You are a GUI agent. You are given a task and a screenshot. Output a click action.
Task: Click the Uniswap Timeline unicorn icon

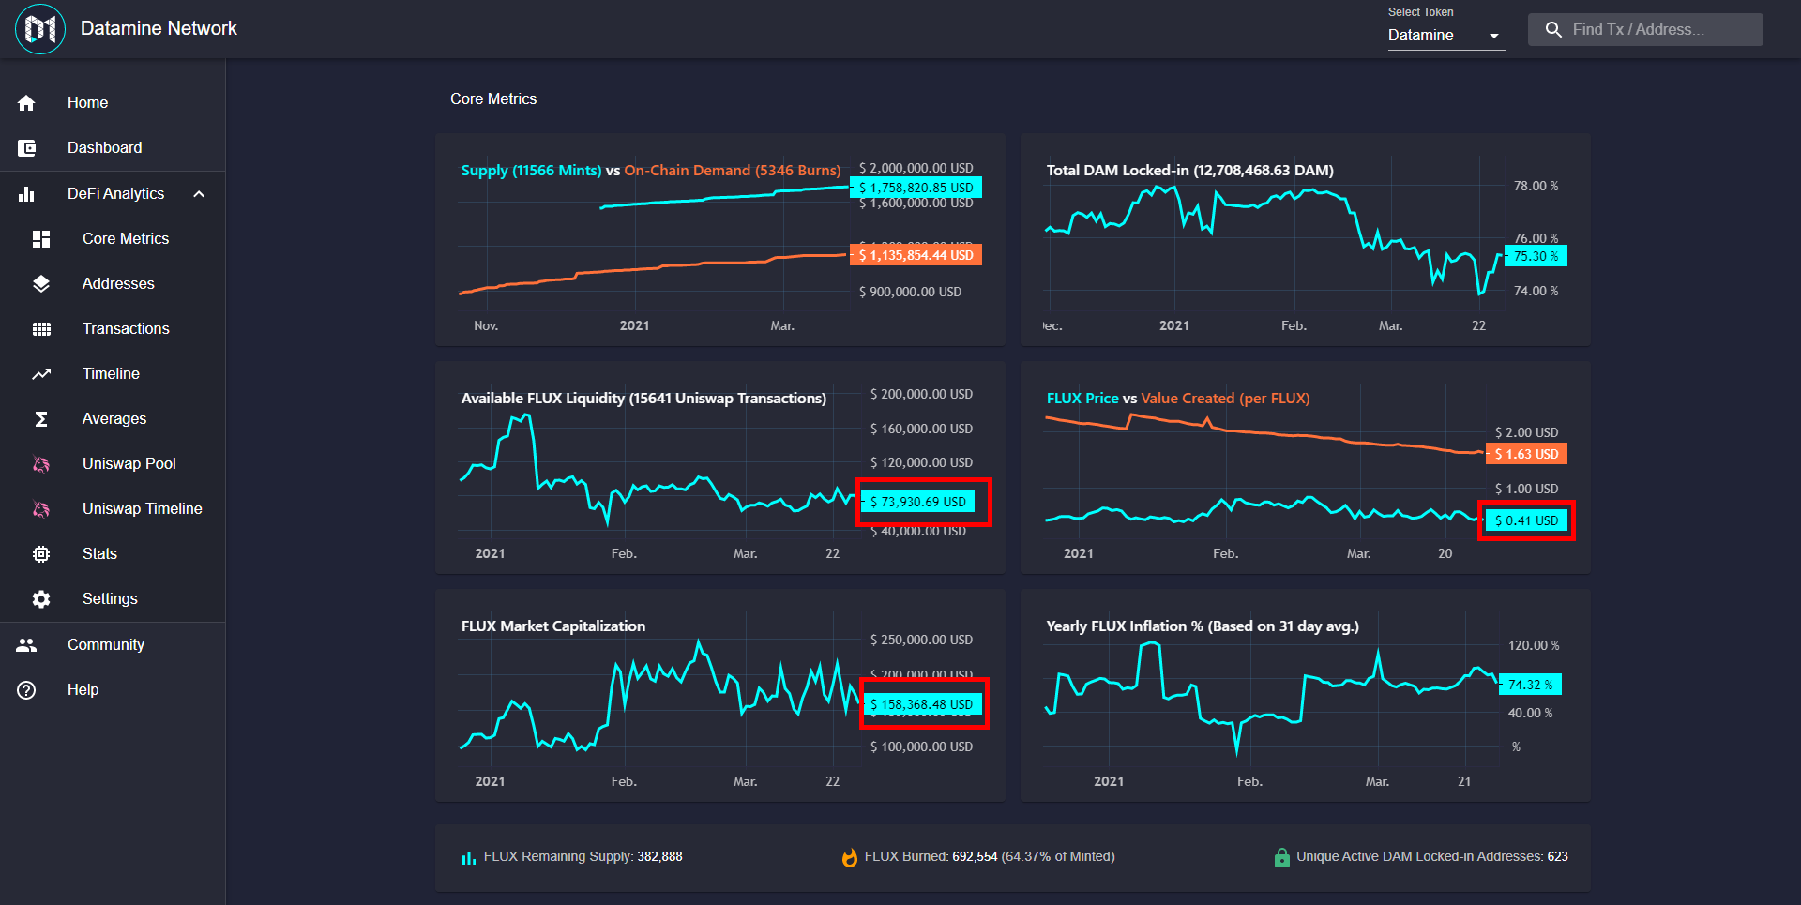[x=41, y=509]
